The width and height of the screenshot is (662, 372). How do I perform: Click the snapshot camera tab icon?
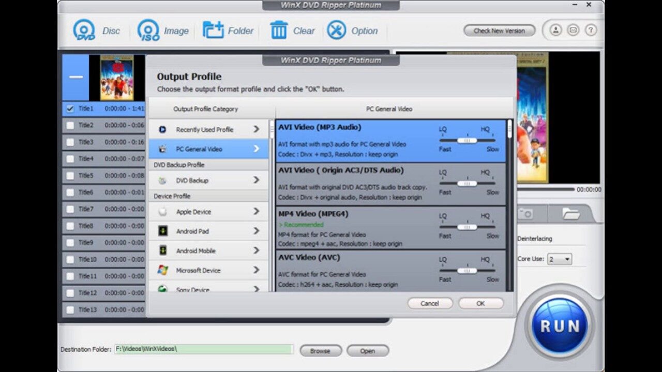click(x=525, y=214)
